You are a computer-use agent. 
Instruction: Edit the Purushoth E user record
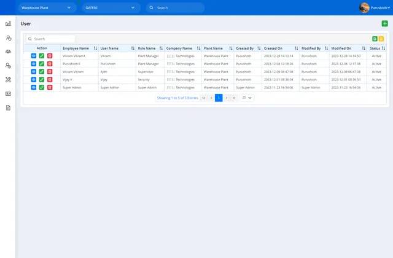[x=42, y=64]
